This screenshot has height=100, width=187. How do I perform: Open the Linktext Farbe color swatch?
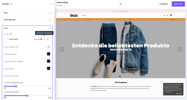49,54
